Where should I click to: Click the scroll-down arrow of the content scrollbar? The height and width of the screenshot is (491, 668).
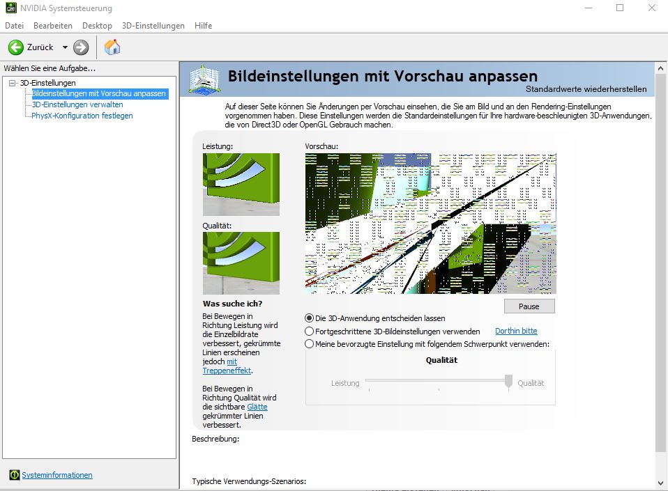pyautogui.click(x=660, y=483)
